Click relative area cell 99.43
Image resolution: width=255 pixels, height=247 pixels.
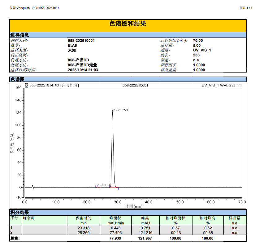[x=176, y=233]
